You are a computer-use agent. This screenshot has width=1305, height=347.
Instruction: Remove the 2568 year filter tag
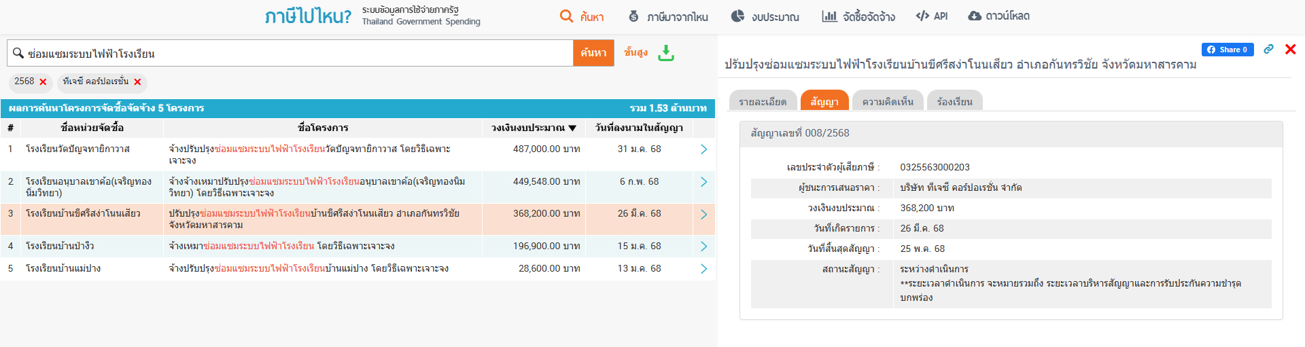coord(43,82)
